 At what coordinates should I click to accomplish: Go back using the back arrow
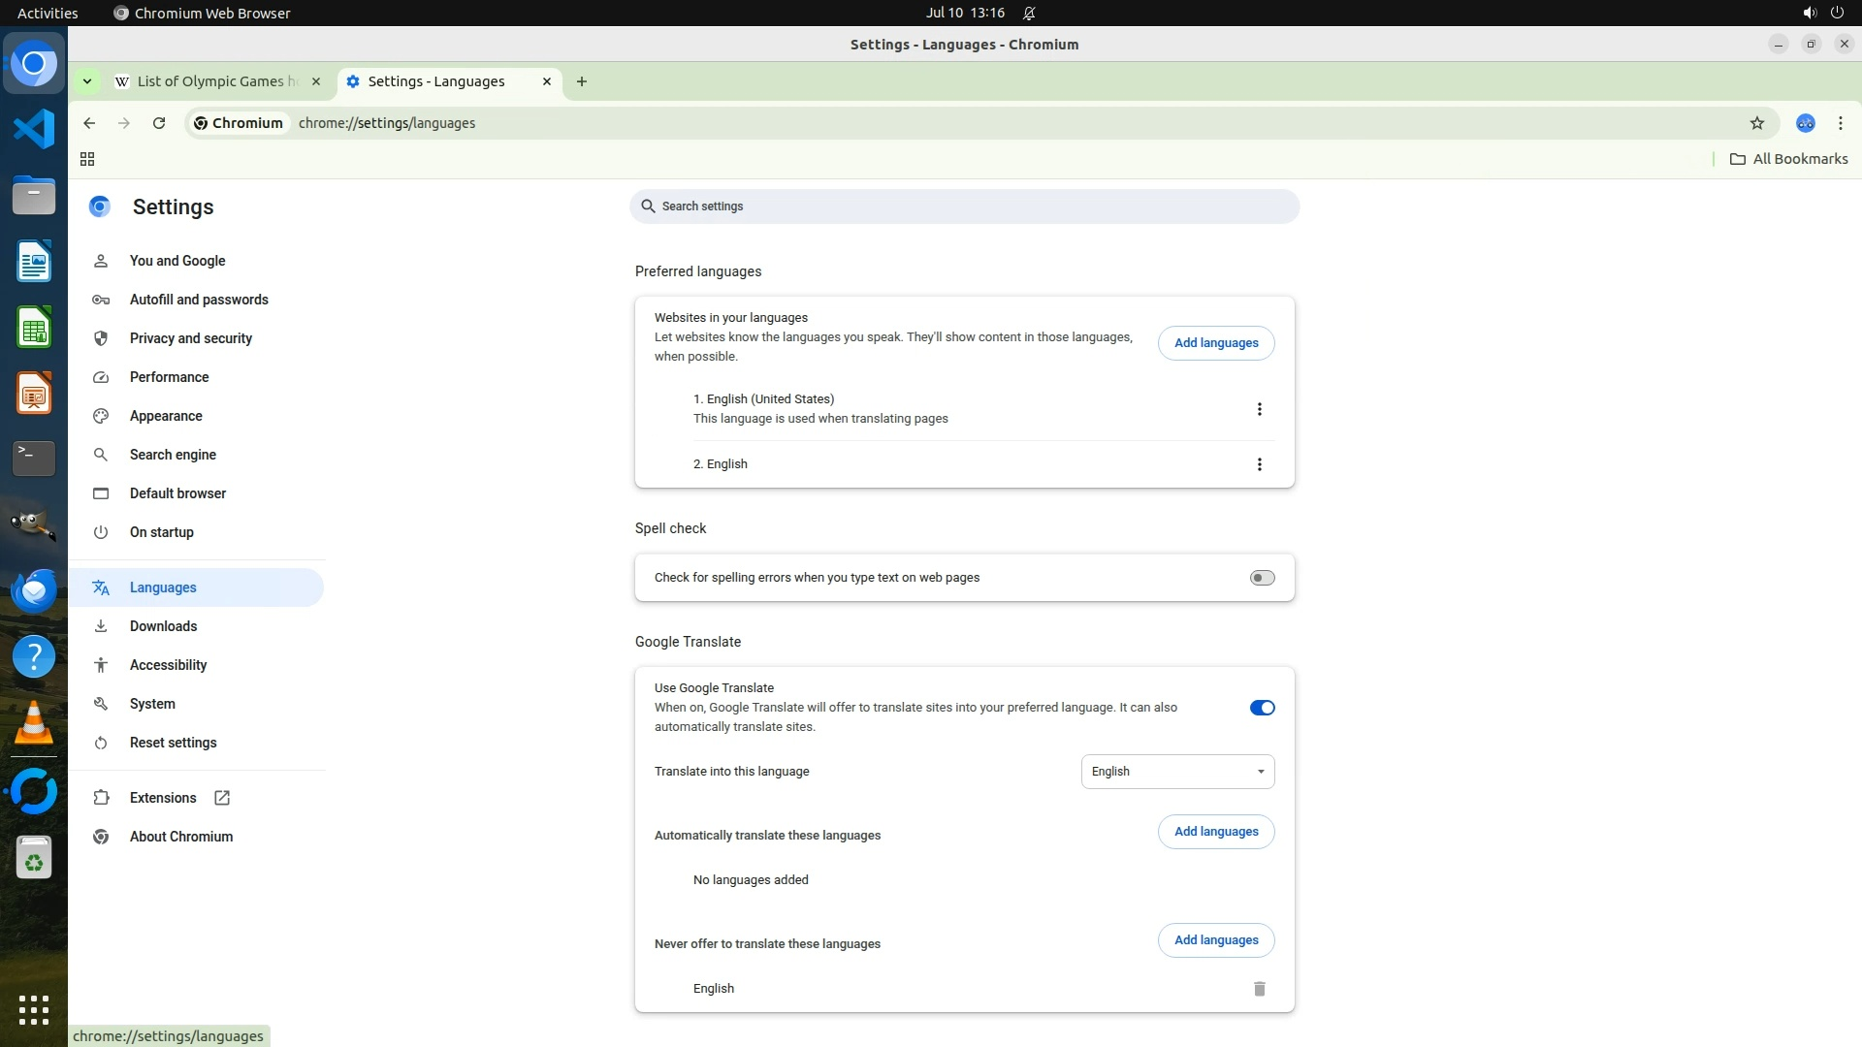[x=89, y=123]
